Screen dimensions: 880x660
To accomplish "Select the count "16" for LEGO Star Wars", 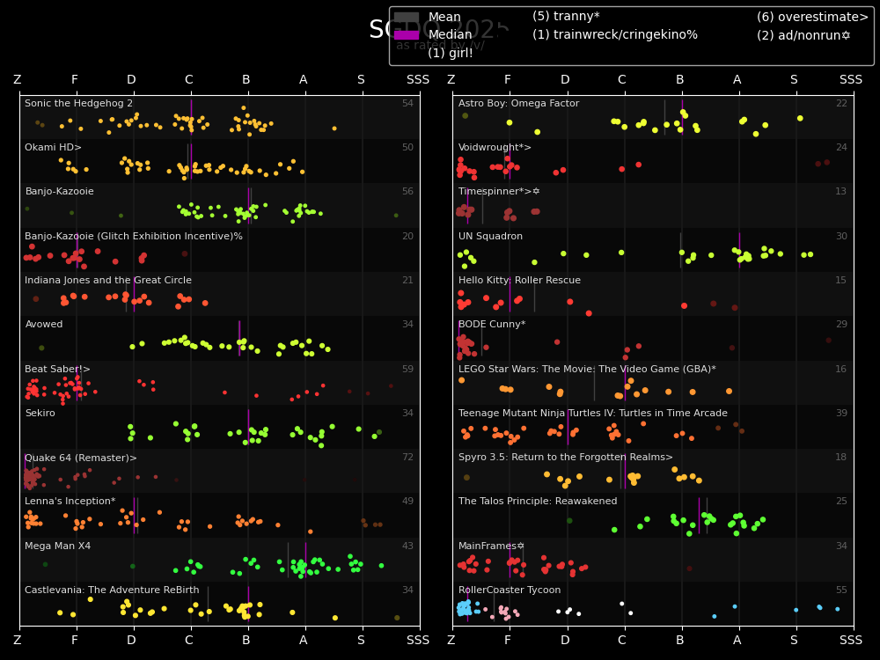I will pos(840,369).
